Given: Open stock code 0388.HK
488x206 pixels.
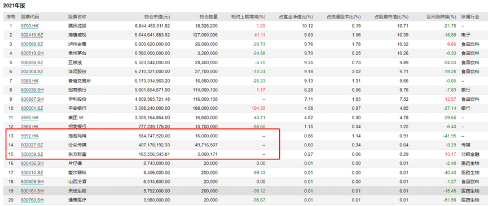Looking at the screenshot, I should pyautogui.click(x=29, y=81).
